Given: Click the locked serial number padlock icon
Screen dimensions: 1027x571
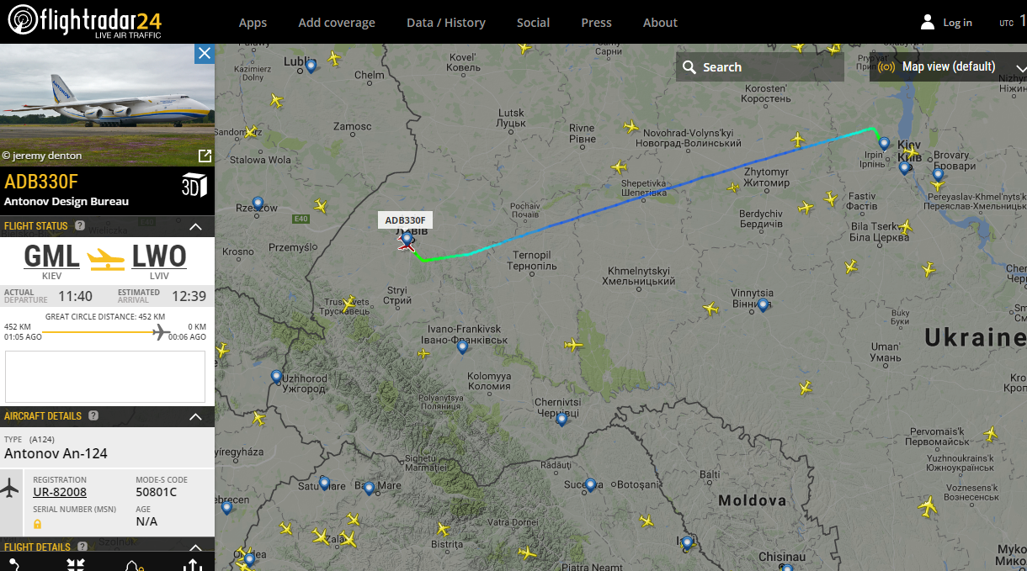Looking at the screenshot, I should (x=38, y=524).
